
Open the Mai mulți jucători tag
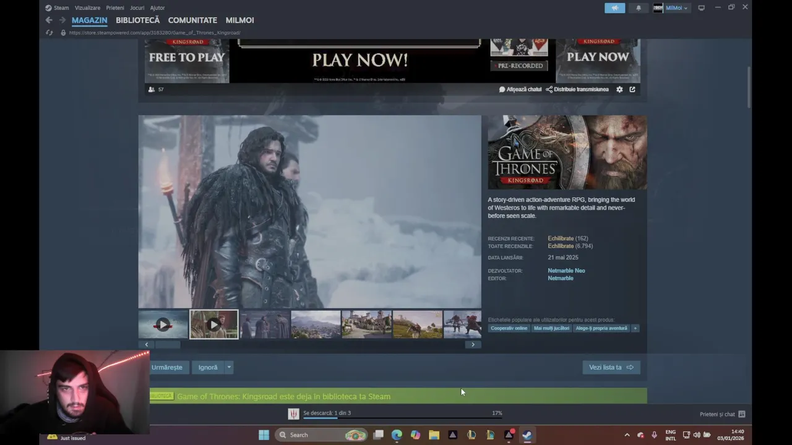pyautogui.click(x=551, y=328)
